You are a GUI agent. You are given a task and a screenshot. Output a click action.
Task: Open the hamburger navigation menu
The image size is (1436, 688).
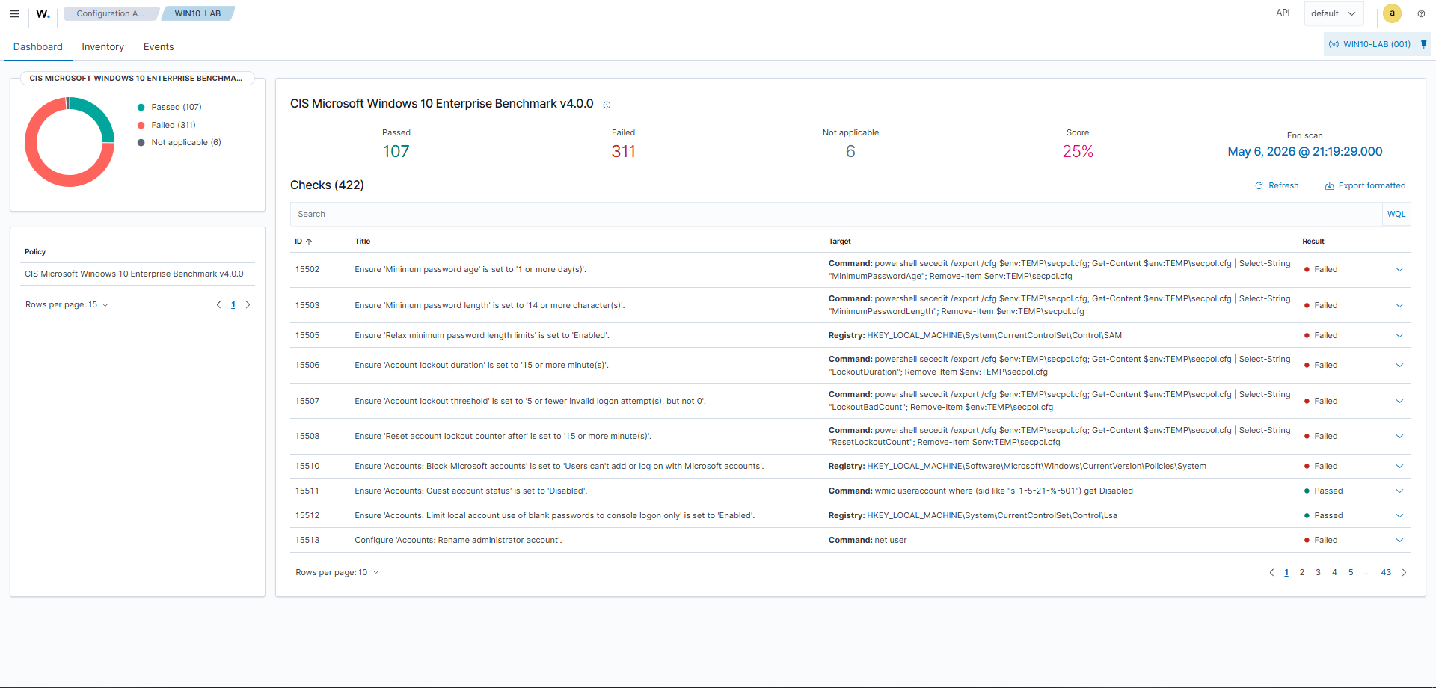tap(14, 13)
